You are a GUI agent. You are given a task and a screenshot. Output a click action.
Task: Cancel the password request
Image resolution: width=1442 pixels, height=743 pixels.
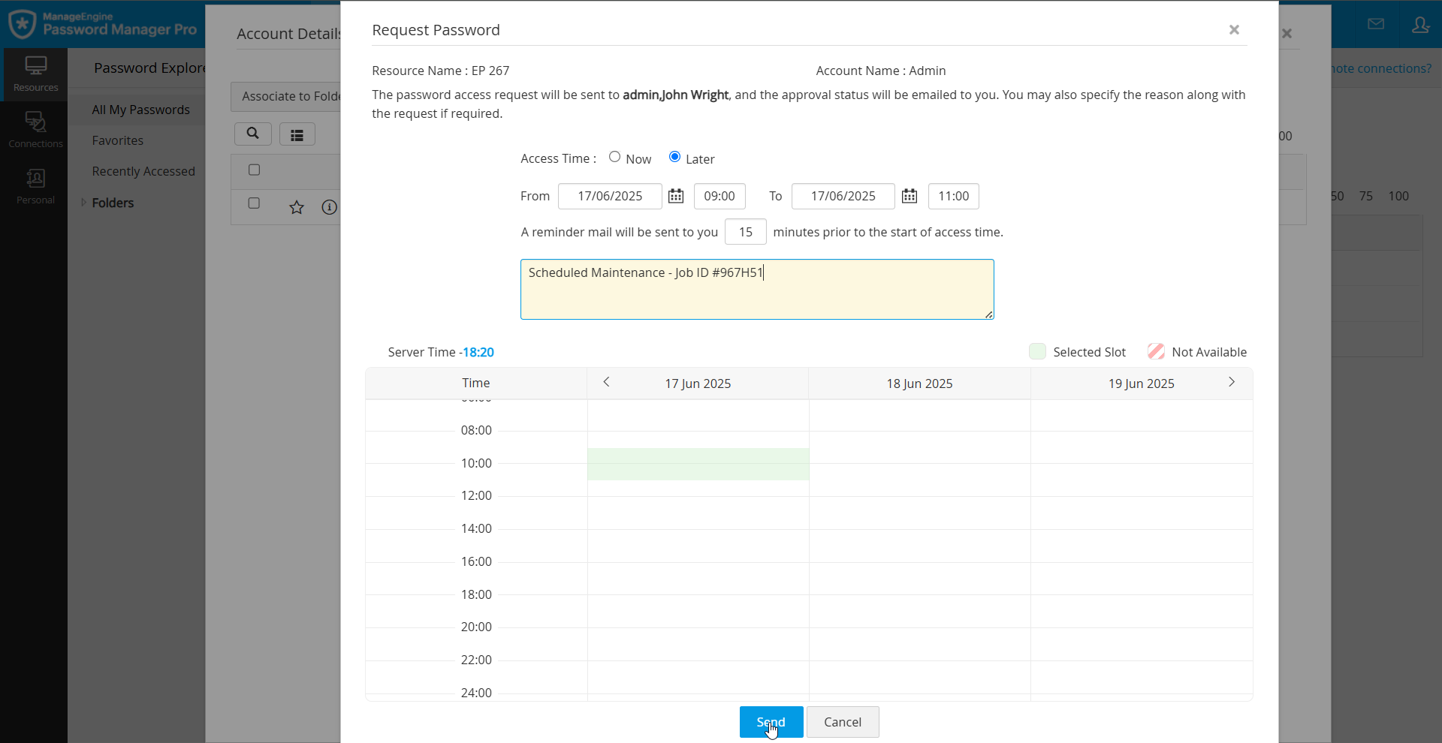[843, 722]
